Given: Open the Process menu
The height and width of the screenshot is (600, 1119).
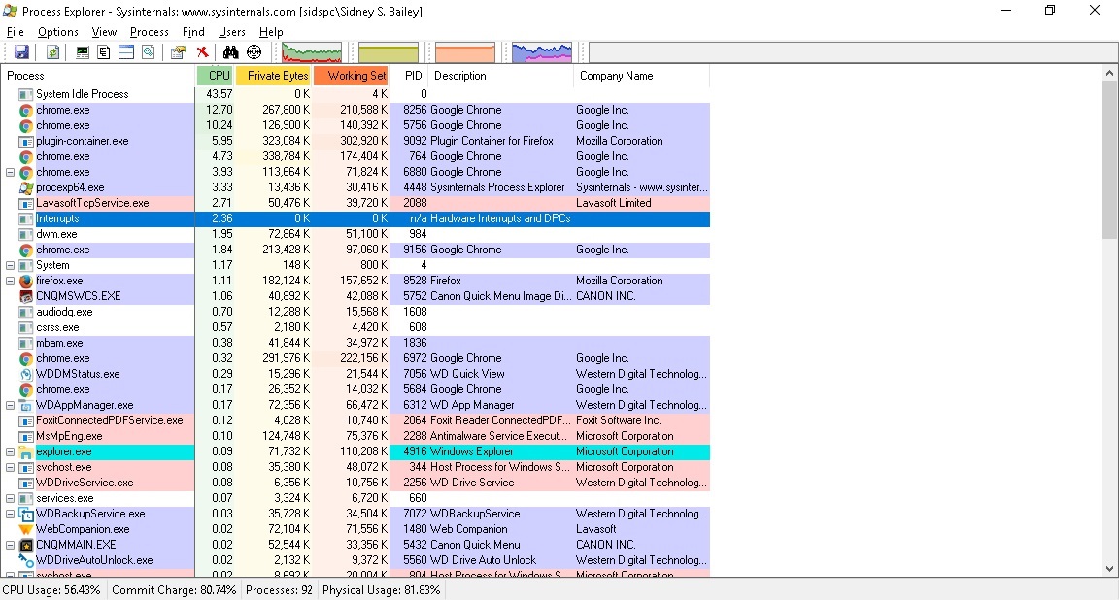Looking at the screenshot, I should [150, 32].
